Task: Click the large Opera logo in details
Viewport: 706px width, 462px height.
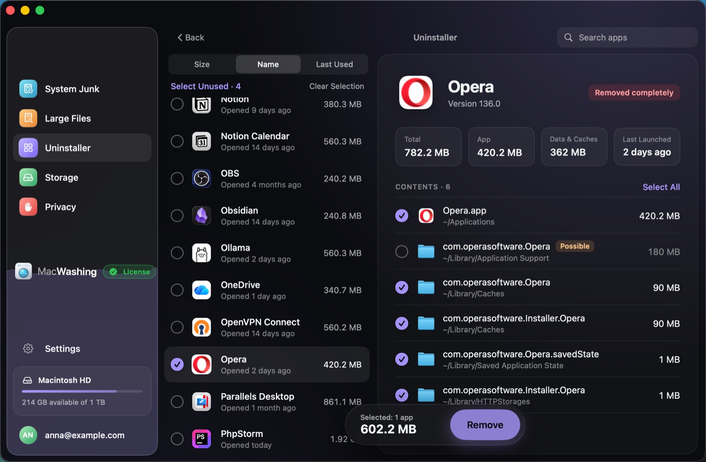Action: [x=416, y=93]
